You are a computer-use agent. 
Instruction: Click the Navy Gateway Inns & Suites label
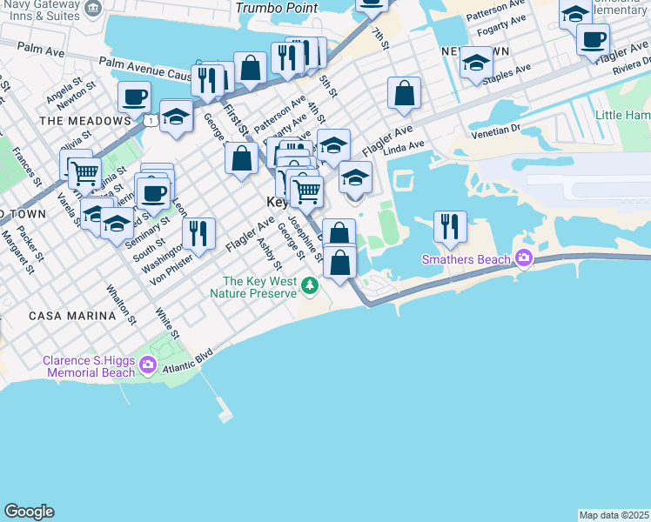(x=42, y=10)
